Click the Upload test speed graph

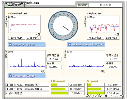[x=103, y=24]
